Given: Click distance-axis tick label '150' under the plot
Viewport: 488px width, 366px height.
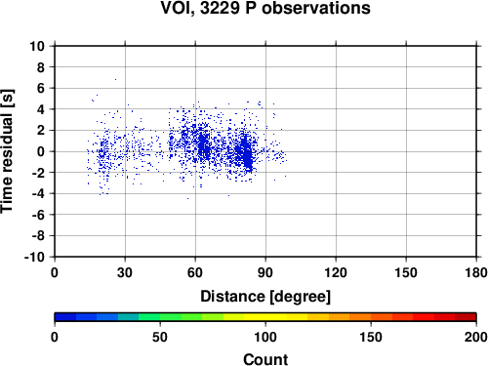Looking at the screenshot, I should [x=406, y=272].
